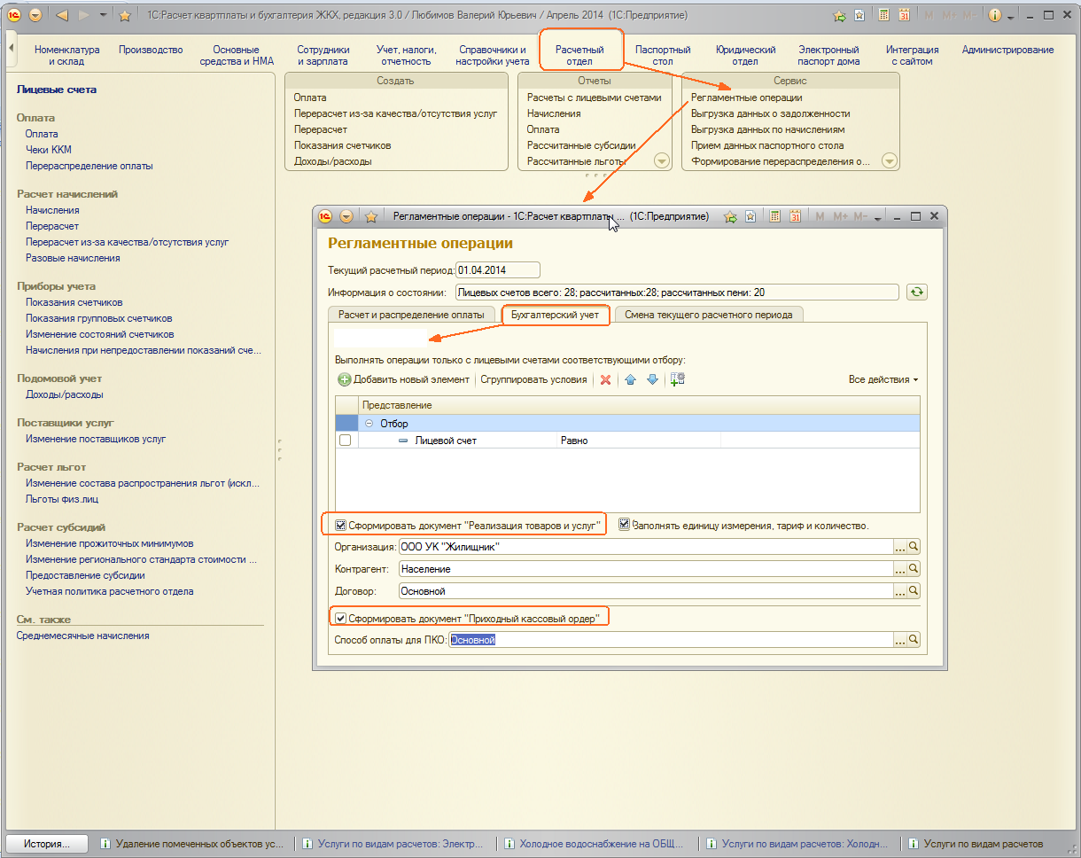The height and width of the screenshot is (858, 1081).
Task: Expand the Отчеты panel more items
Action: pyautogui.click(x=661, y=161)
